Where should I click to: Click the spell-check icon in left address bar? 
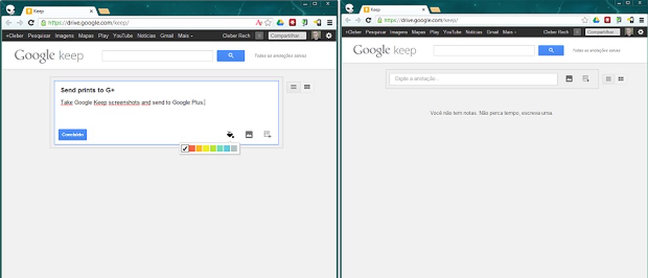click(259, 23)
